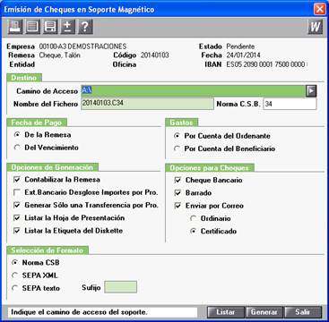Click the Fecha value 24/01/2014

[243, 55]
